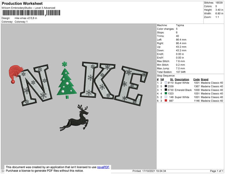225x174 pixels.
Task: Click the Brand column header
Action: click(204, 79)
